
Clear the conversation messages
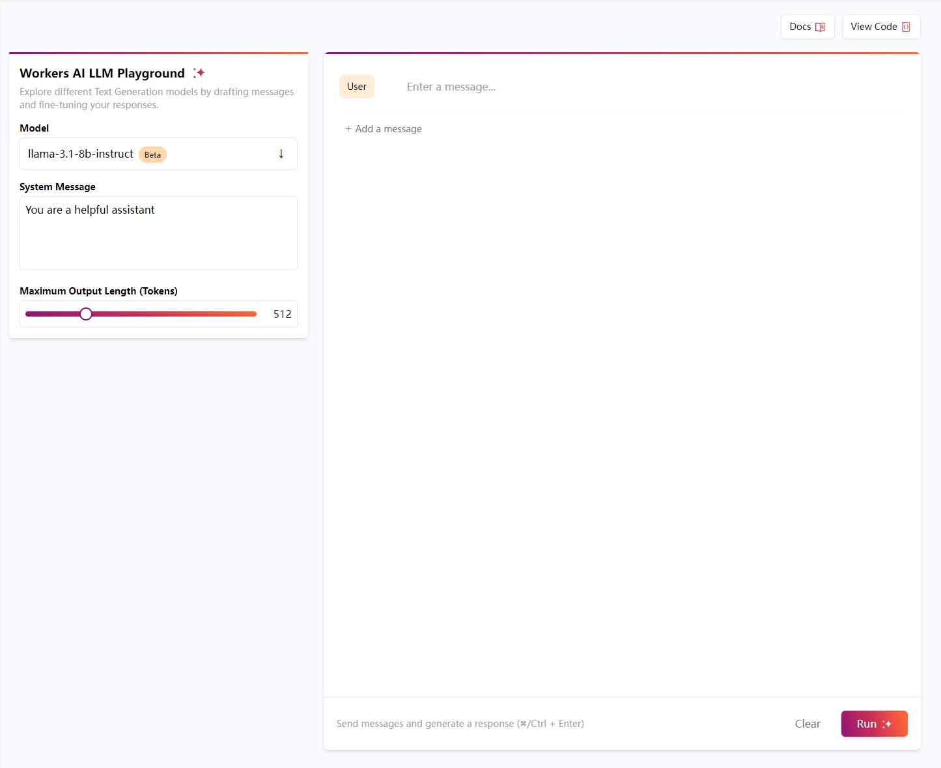coord(808,724)
